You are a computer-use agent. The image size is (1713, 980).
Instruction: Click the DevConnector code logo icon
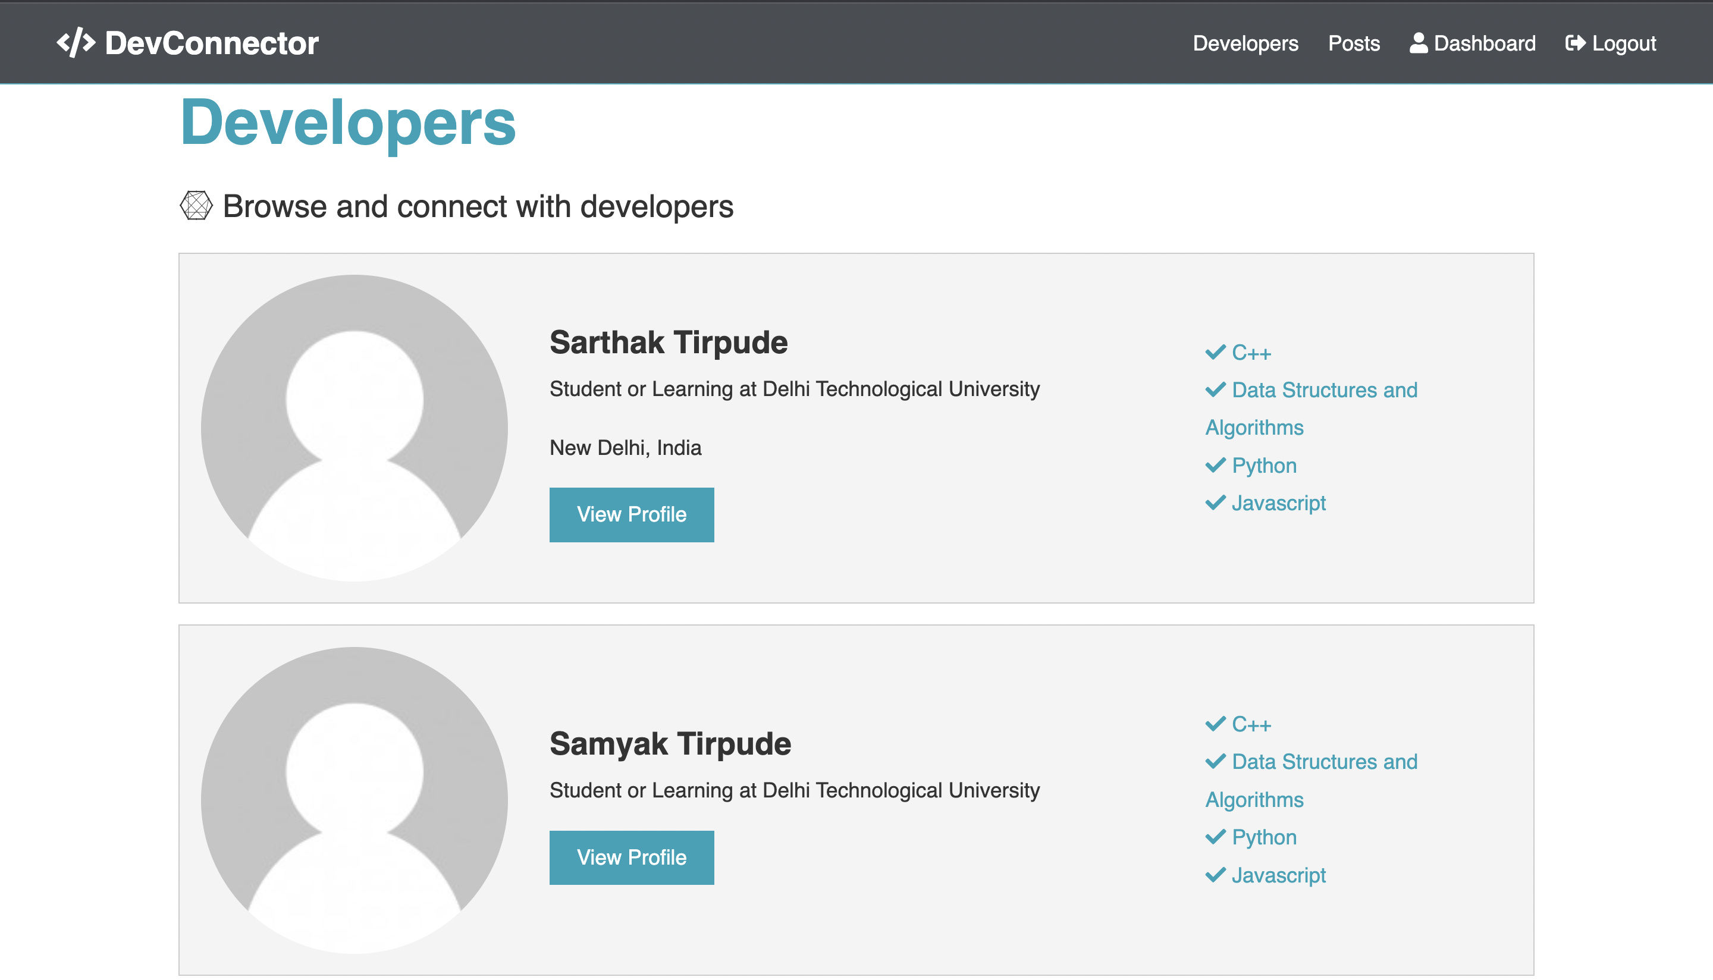[76, 43]
